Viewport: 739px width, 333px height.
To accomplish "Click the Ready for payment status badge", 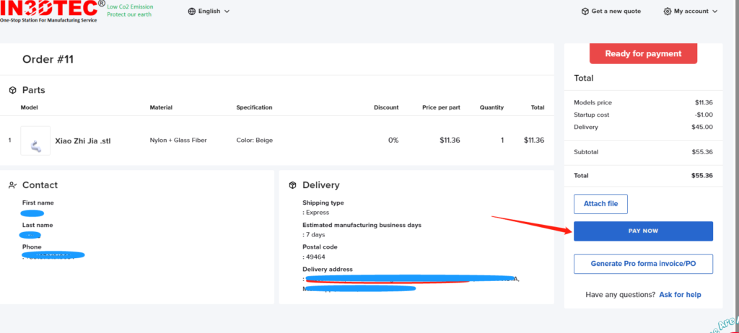I will click(x=643, y=53).
